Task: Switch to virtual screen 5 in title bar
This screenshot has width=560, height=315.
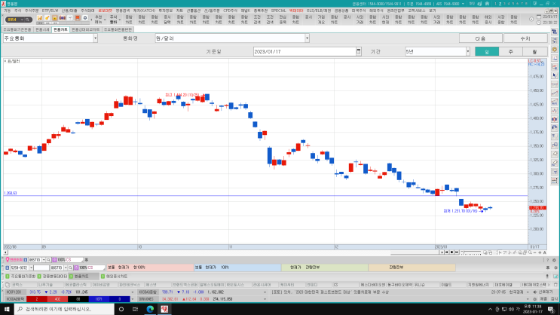Action: [x=513, y=4]
